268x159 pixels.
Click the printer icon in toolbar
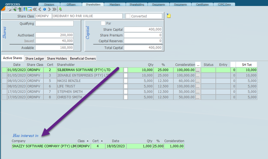9,9
